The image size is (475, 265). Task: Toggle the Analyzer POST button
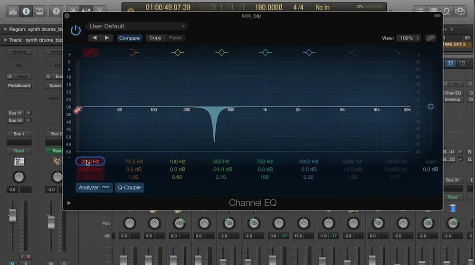(x=94, y=187)
